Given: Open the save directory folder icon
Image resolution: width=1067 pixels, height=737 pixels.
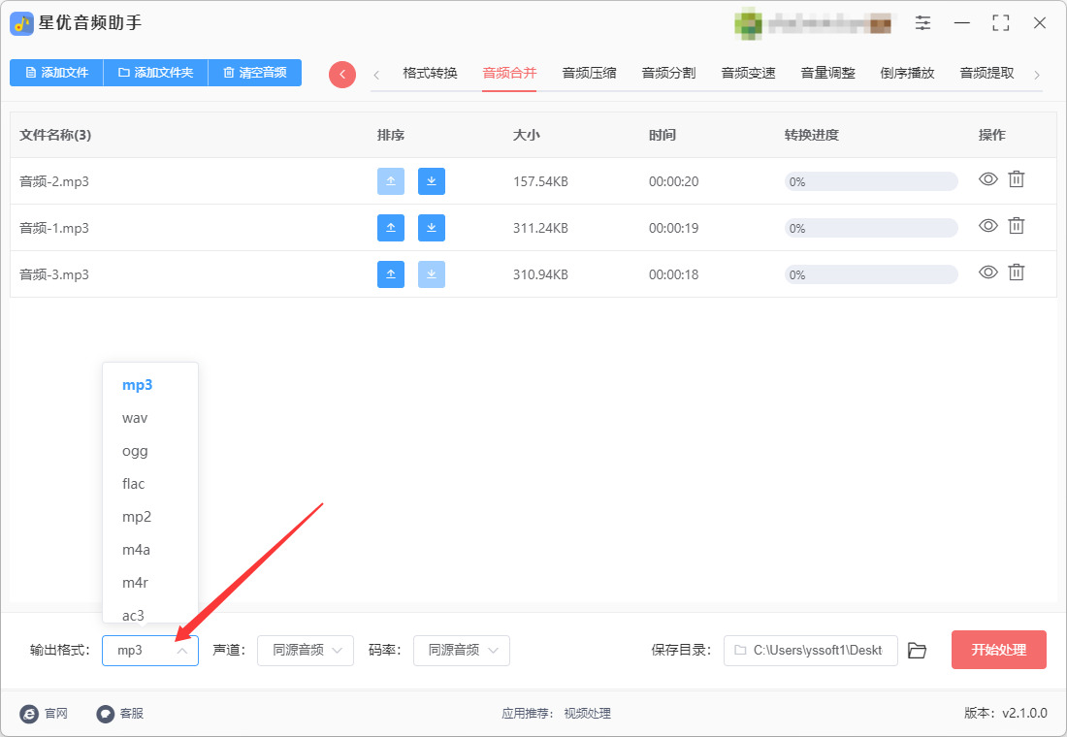Looking at the screenshot, I should 918,651.
